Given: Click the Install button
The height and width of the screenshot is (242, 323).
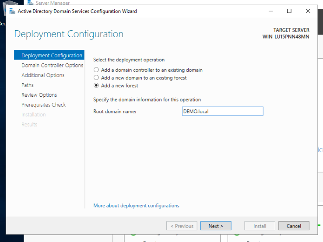Looking at the screenshot, I should (260, 226).
